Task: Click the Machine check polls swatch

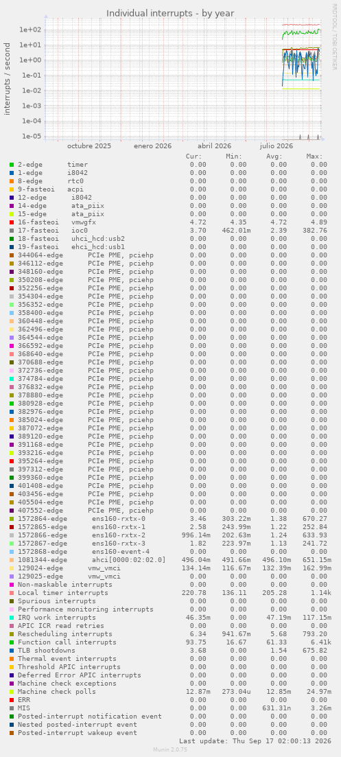Action: (x=12, y=692)
